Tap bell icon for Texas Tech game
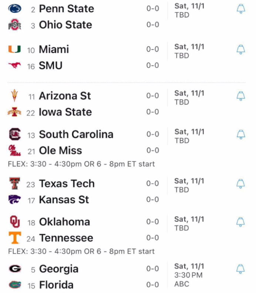The height and width of the screenshot is (293, 256). [241, 183]
